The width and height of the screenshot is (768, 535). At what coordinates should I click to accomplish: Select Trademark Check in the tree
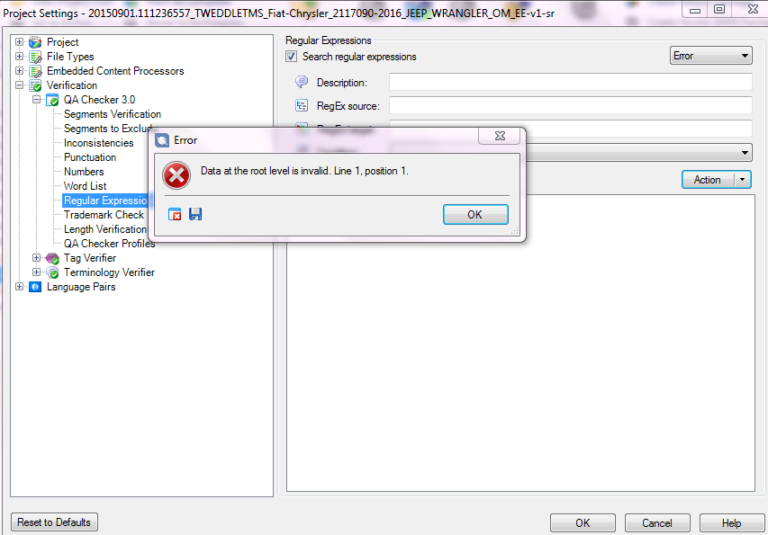click(104, 215)
